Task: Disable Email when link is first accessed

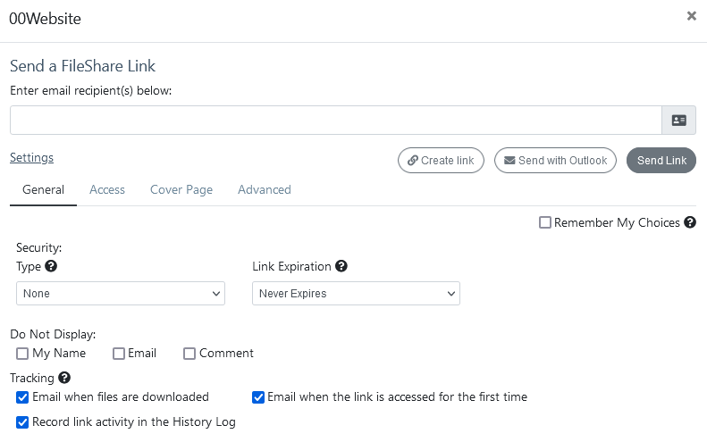Action: 258,397
